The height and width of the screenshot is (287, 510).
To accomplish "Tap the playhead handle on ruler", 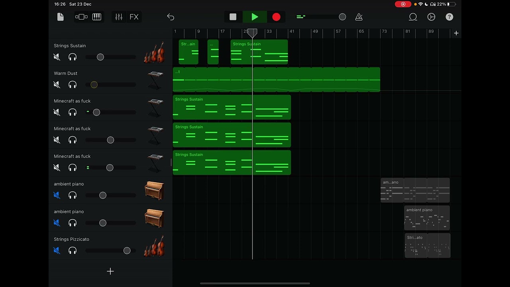I will (252, 33).
